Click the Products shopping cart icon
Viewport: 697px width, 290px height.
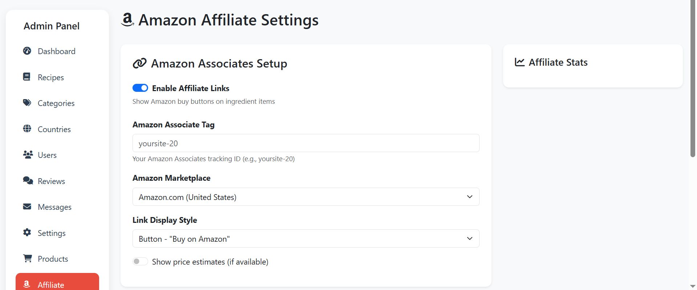click(28, 258)
